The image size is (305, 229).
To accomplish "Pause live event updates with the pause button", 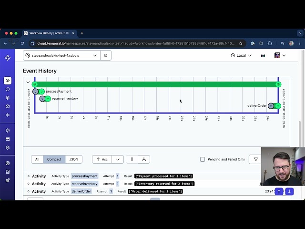I will 132,159.
